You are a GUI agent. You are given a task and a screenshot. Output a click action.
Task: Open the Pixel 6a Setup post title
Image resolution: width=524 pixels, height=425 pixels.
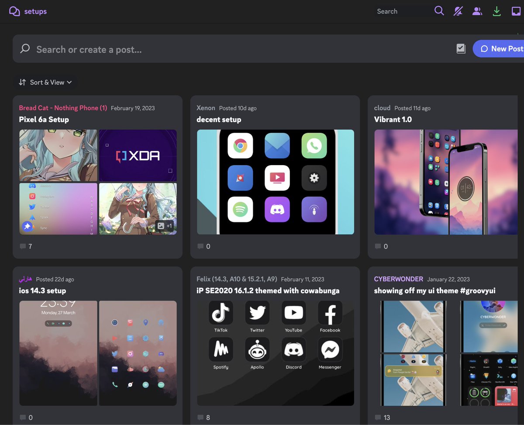click(x=44, y=119)
